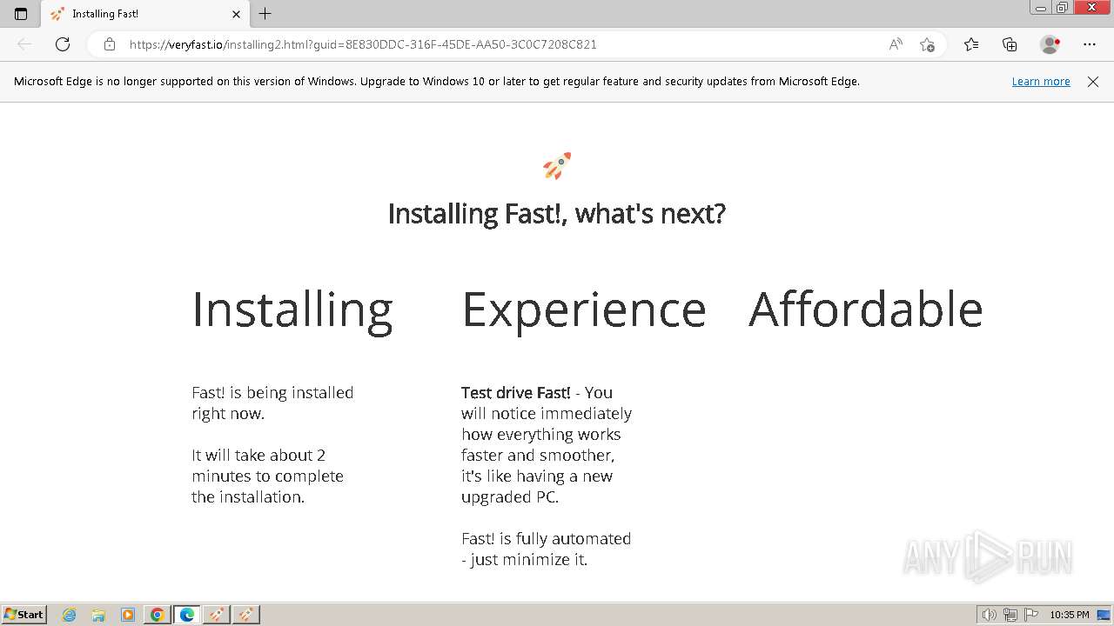
Task: Open Action Center flag icon
Action: click(x=1031, y=615)
